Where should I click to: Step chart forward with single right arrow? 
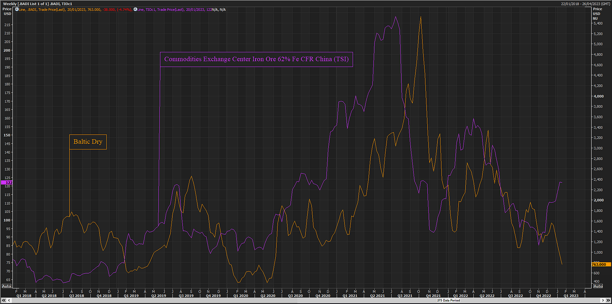tap(603, 300)
